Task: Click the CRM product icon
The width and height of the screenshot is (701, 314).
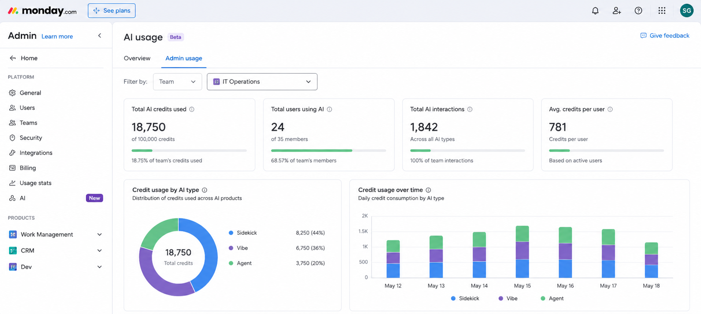Action: point(13,250)
